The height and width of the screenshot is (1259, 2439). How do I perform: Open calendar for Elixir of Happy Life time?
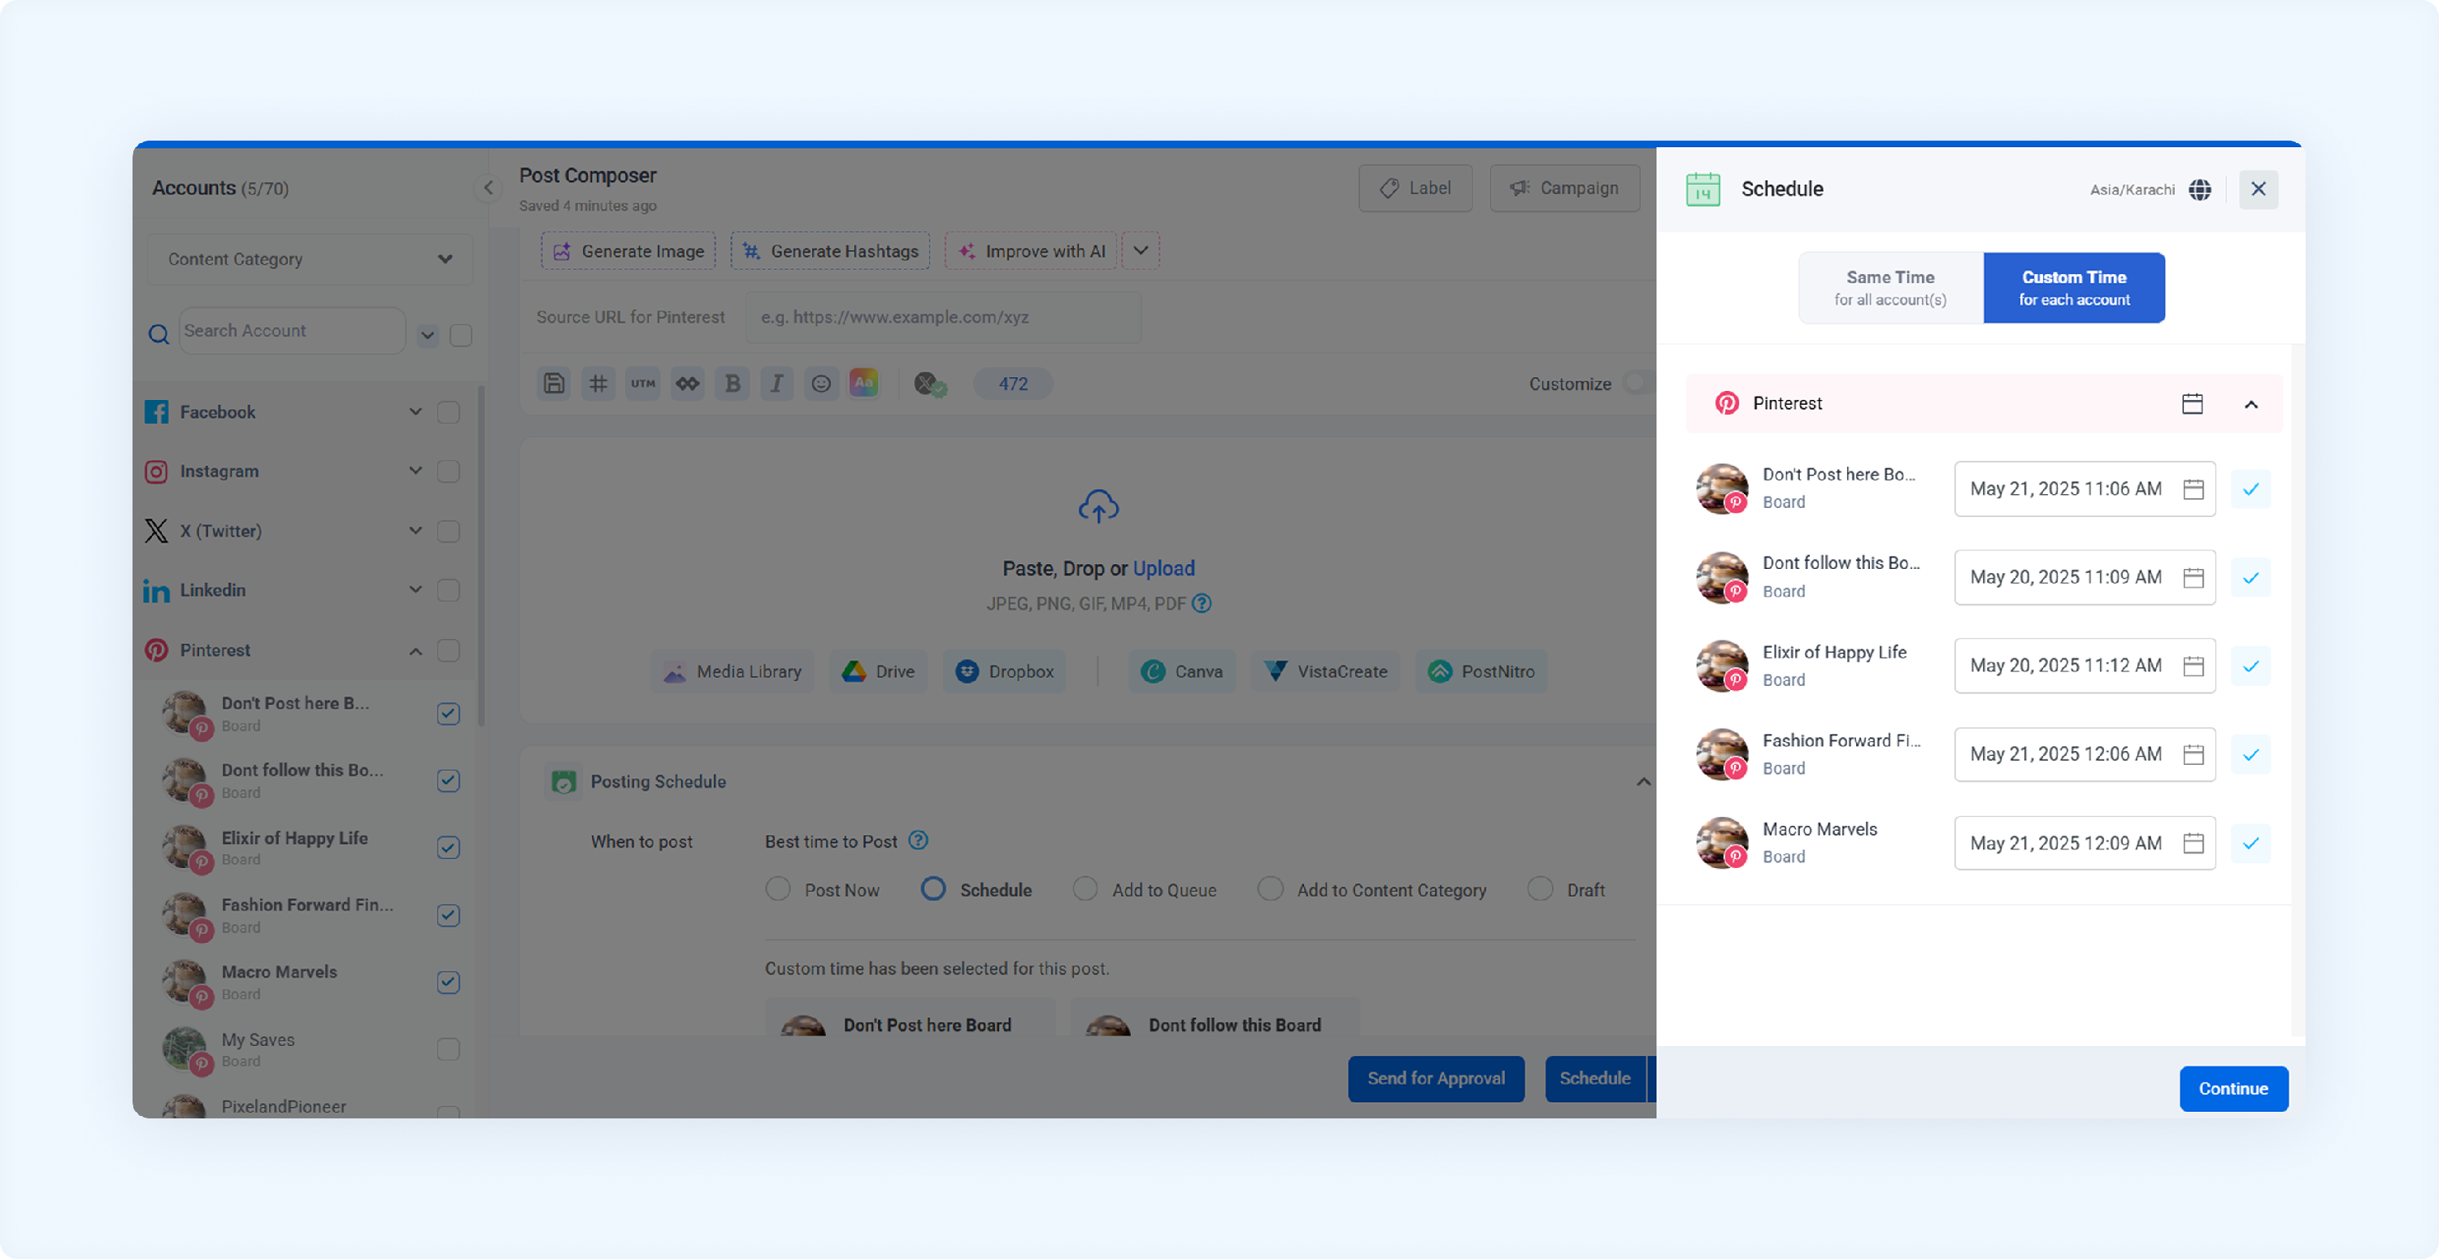click(2193, 666)
